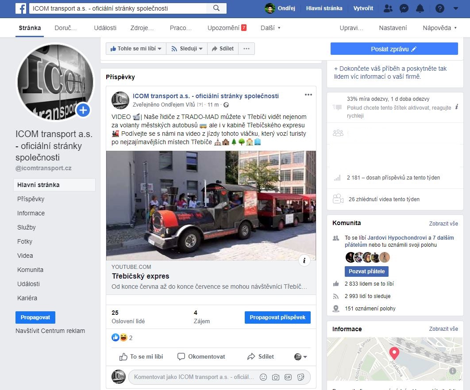
Task: Like the post with 'To se mi líbí'
Action: [141, 357]
